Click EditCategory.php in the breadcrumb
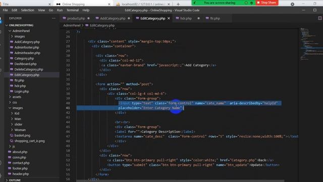Image resolution: width=323 pixels, height=182 pixels. point(102,25)
